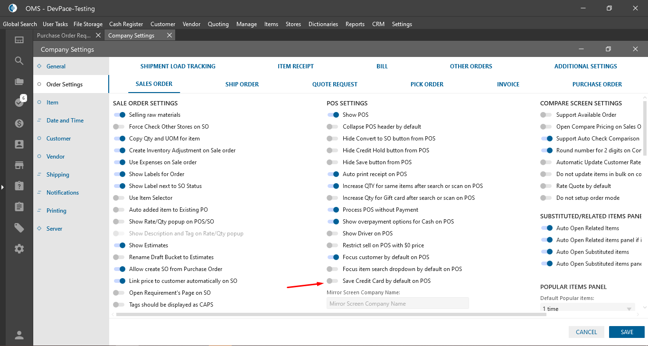Toggle Selling raw materials switch
This screenshot has height=346, width=648.
click(120, 115)
